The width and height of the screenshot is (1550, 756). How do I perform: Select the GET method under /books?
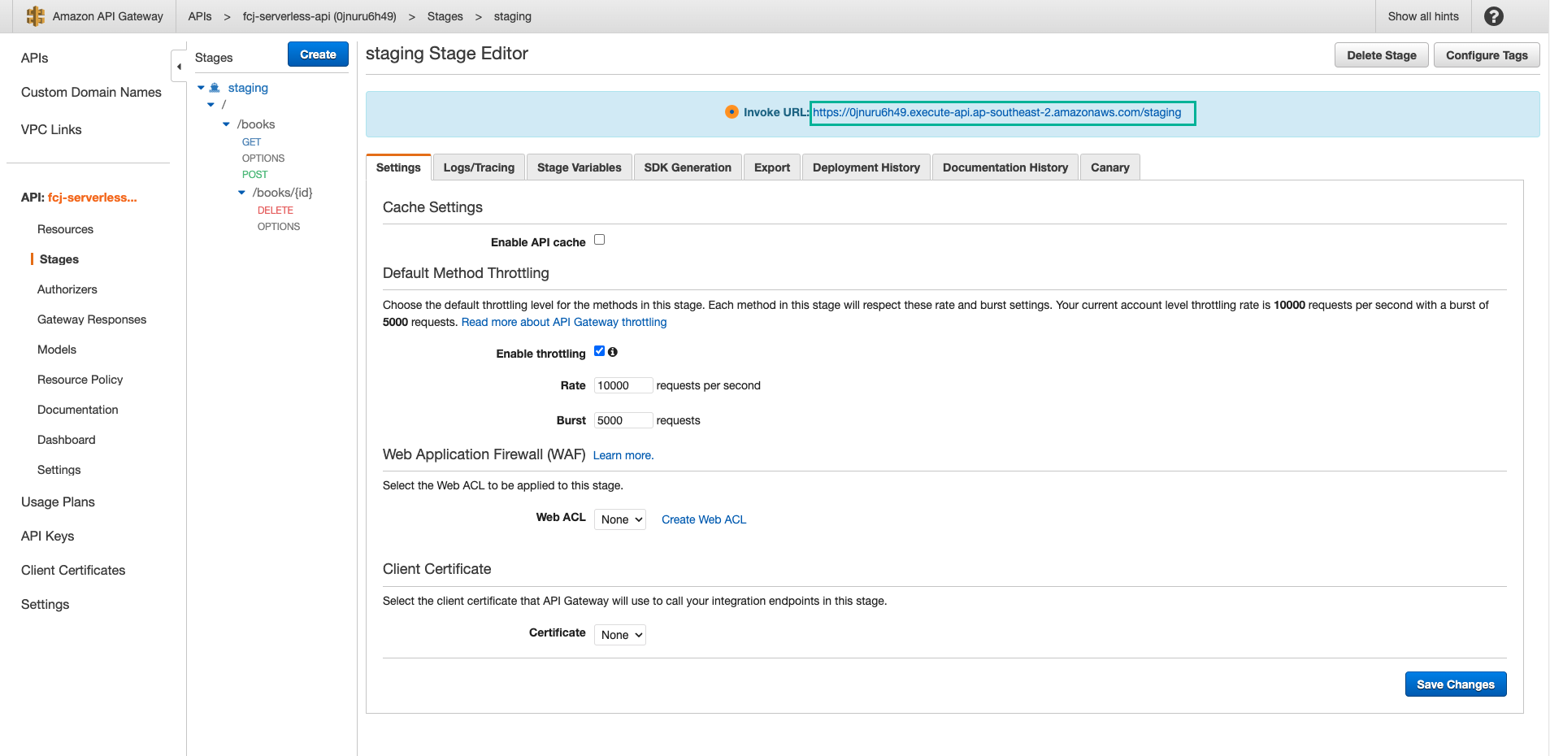pos(251,142)
